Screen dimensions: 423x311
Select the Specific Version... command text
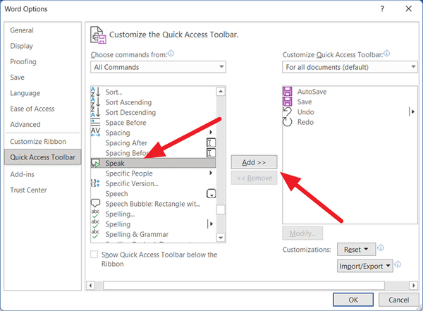tap(132, 183)
